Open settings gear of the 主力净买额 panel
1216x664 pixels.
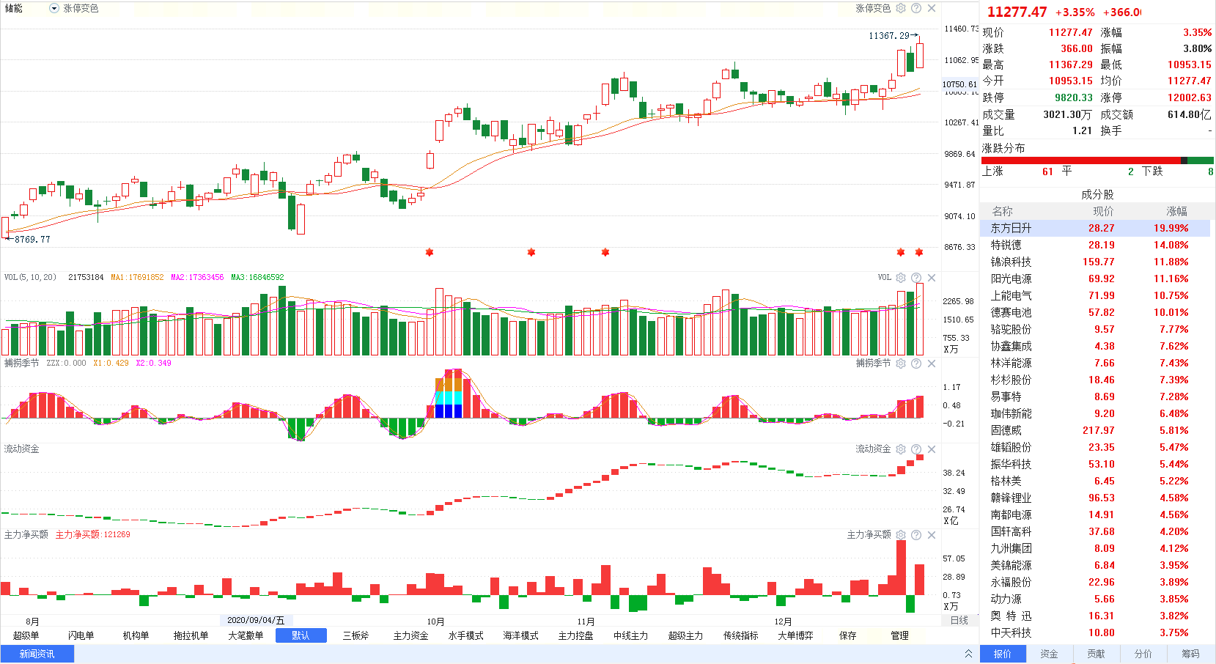point(901,535)
